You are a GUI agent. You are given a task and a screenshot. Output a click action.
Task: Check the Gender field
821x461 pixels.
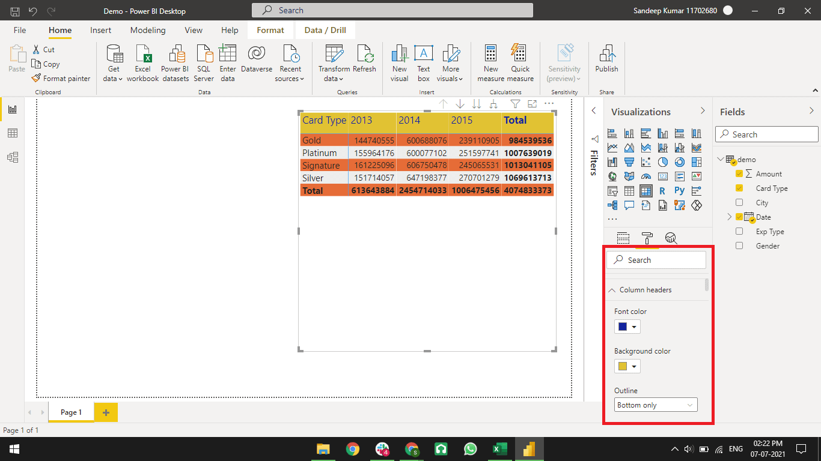(739, 246)
